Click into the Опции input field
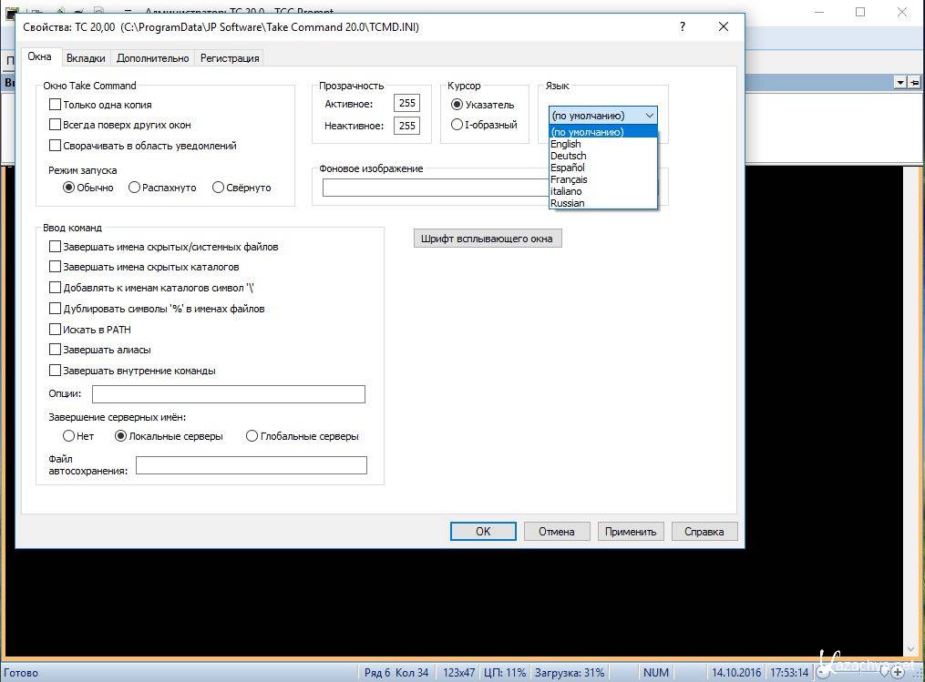This screenshot has width=925, height=682. (228, 394)
